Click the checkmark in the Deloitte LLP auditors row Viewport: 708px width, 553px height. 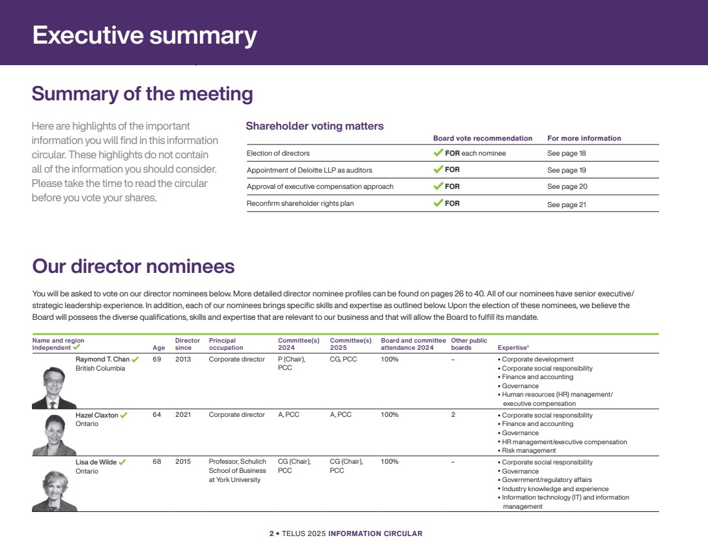(438, 169)
